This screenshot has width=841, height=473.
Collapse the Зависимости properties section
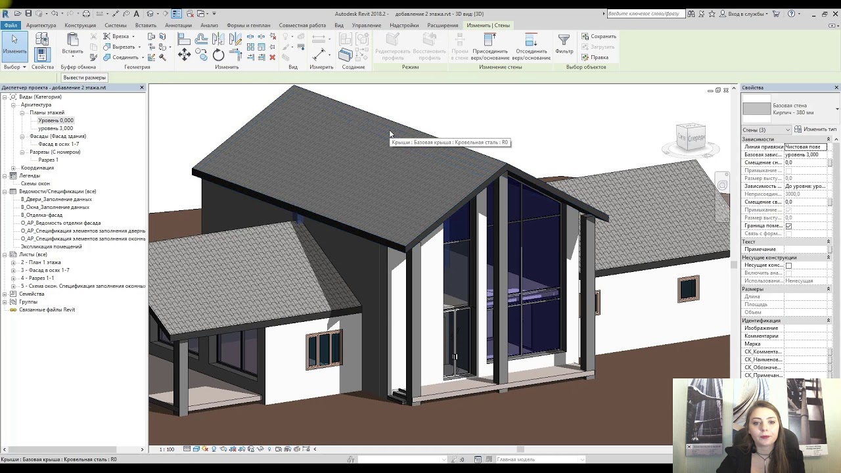(x=828, y=139)
